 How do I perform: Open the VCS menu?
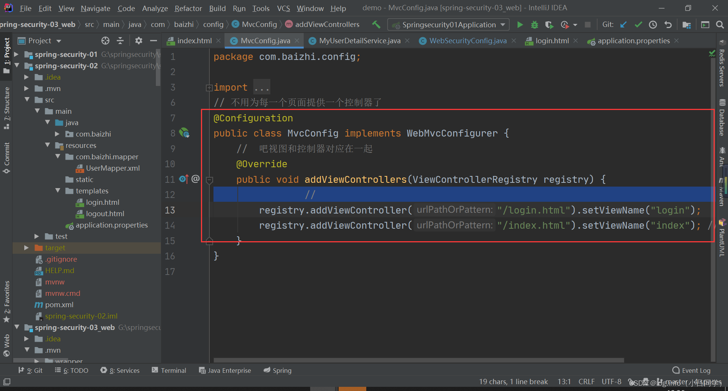coord(283,8)
